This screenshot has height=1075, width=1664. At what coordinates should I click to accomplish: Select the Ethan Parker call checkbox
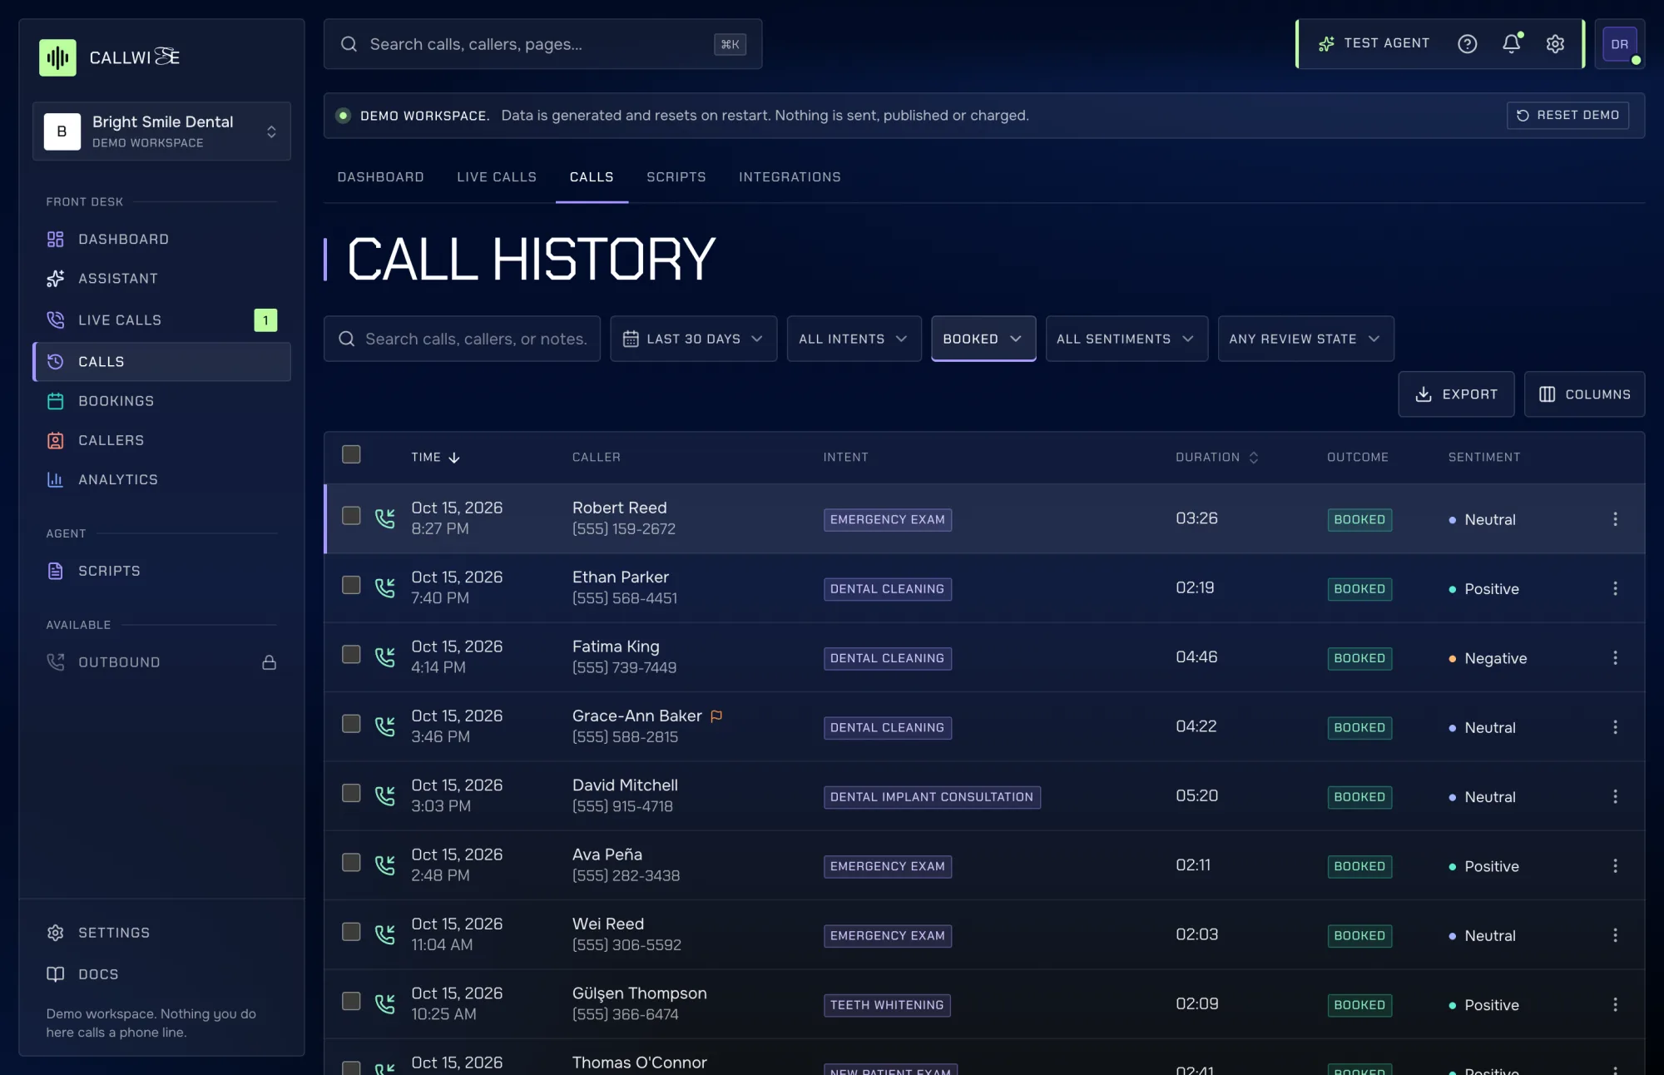pos(351,585)
